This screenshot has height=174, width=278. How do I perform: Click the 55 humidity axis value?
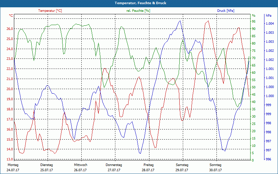coord(254,80)
